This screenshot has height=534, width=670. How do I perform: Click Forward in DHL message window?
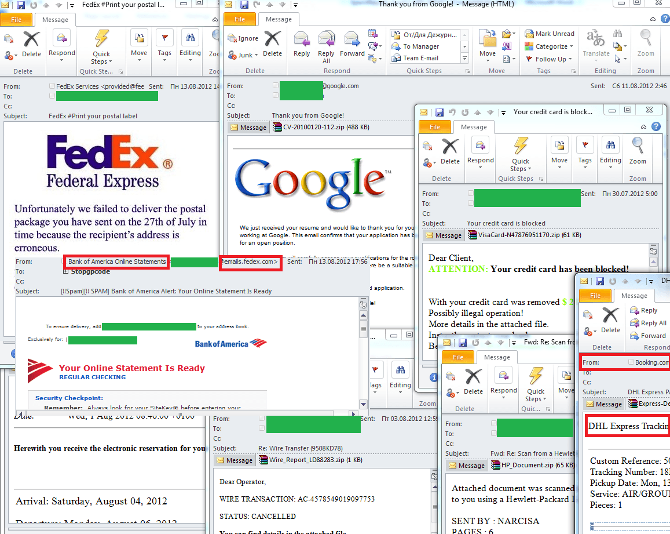click(x=648, y=336)
